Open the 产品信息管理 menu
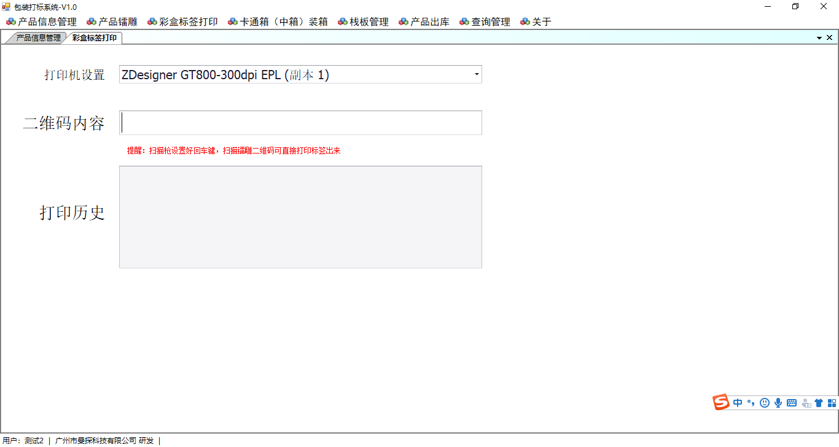Image resolution: width=839 pixels, height=447 pixels. click(42, 21)
